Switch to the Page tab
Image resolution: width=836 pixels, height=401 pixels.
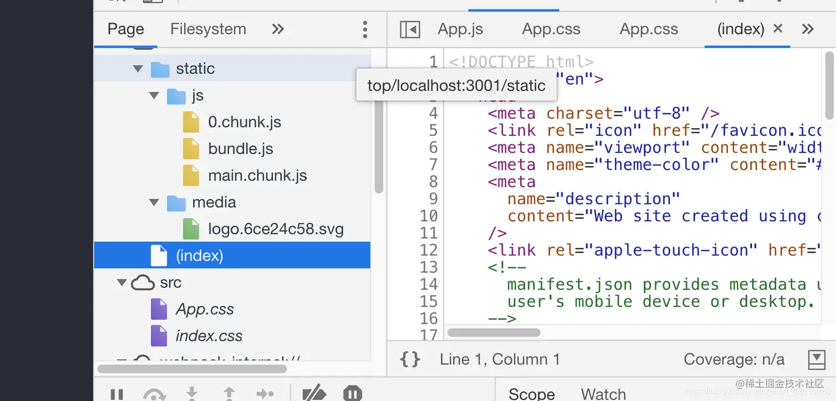pyautogui.click(x=126, y=29)
